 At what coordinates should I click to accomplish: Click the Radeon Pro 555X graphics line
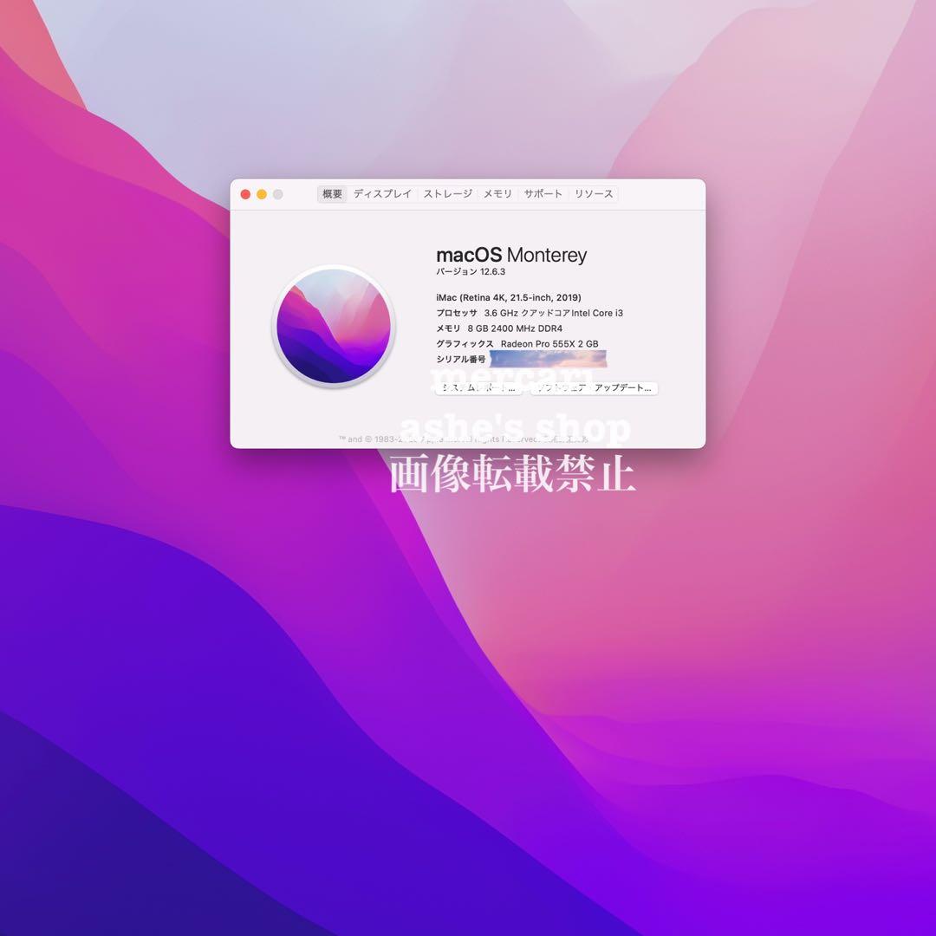coord(516,343)
